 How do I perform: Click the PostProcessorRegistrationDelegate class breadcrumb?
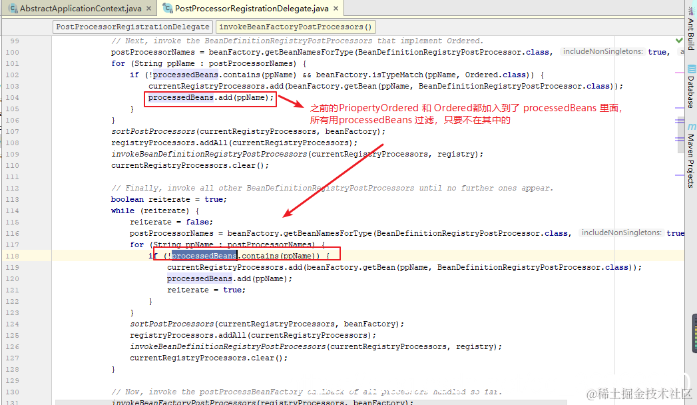132,27
